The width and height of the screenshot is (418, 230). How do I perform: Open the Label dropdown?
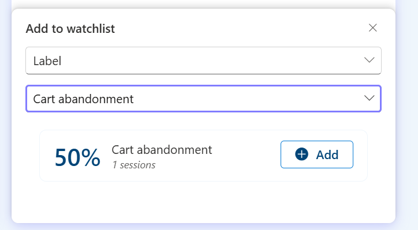point(203,61)
